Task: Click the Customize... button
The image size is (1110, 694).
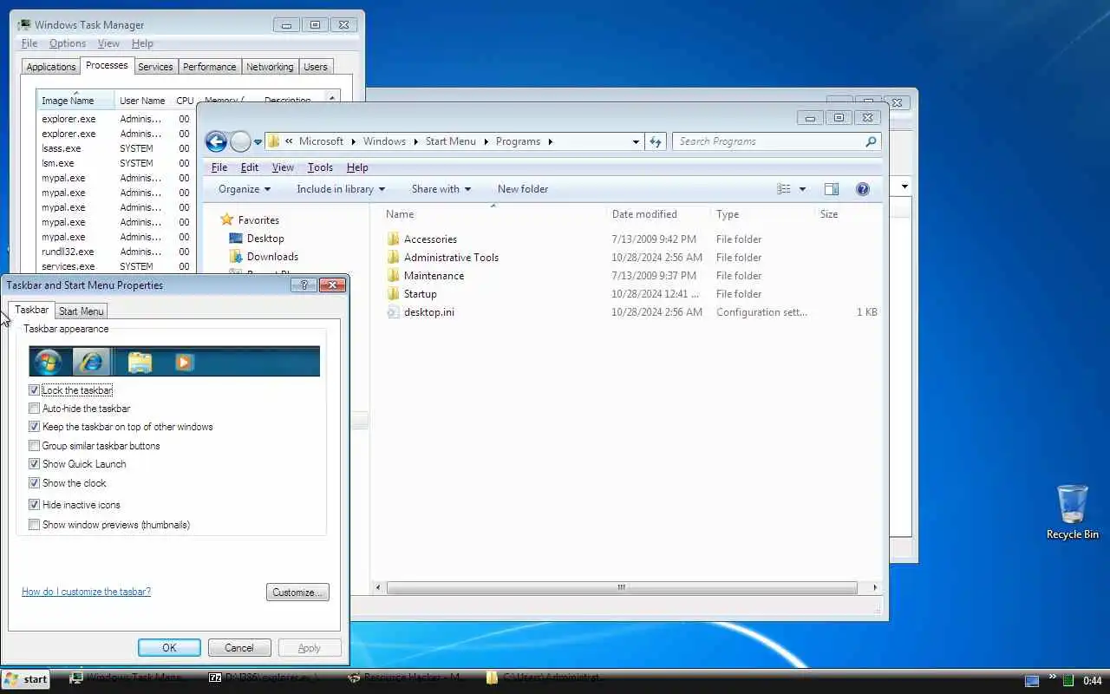Action: pos(297,593)
